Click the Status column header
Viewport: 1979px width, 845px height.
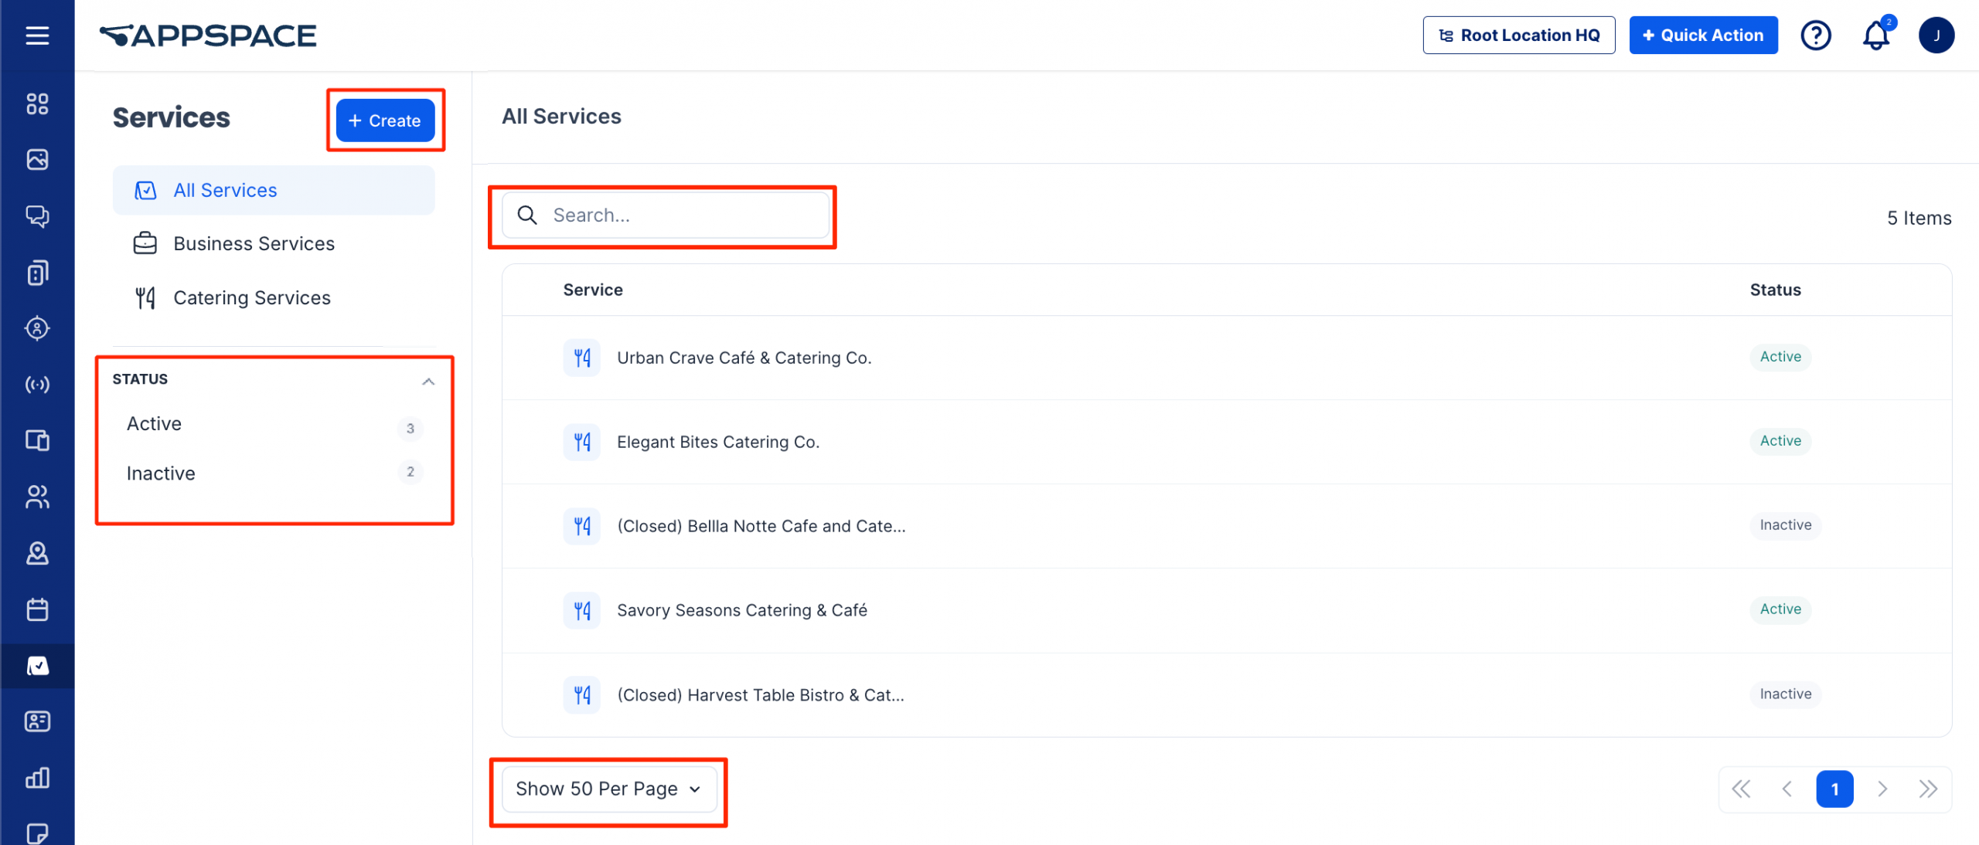(1775, 290)
